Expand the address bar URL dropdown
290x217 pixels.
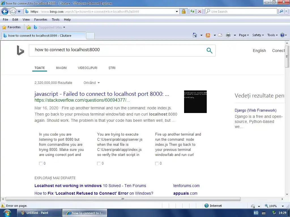point(177,11)
